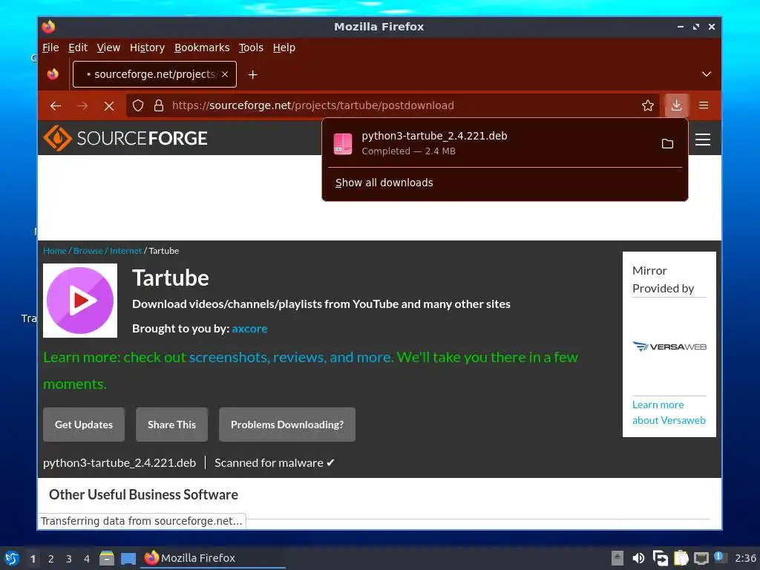
Task: Go back with the Firefox back arrow
Action: (x=56, y=105)
